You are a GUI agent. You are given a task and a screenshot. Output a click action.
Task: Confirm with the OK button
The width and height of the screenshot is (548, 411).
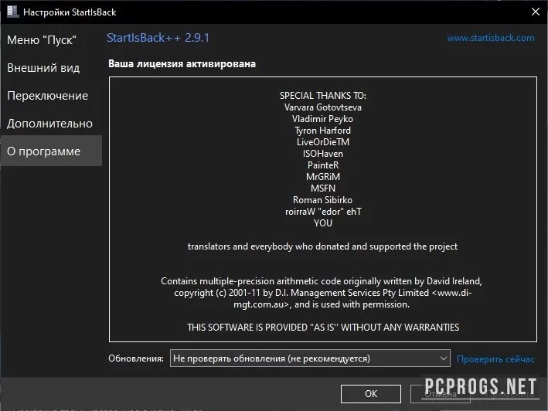[371, 394]
